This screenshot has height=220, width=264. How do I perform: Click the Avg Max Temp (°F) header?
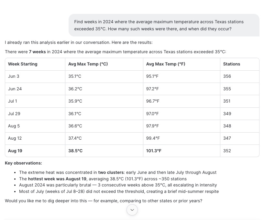tap(166, 64)
